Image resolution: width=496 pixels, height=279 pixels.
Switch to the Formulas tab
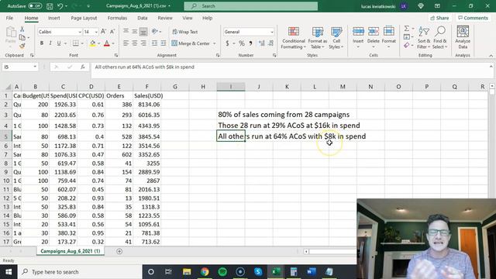point(117,18)
